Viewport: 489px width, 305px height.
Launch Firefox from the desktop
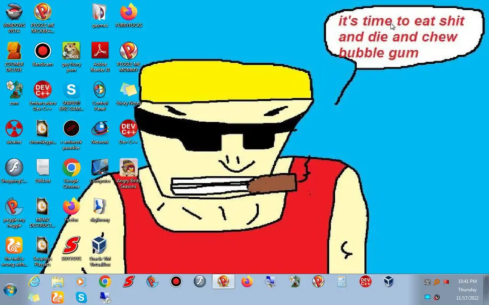click(x=71, y=210)
